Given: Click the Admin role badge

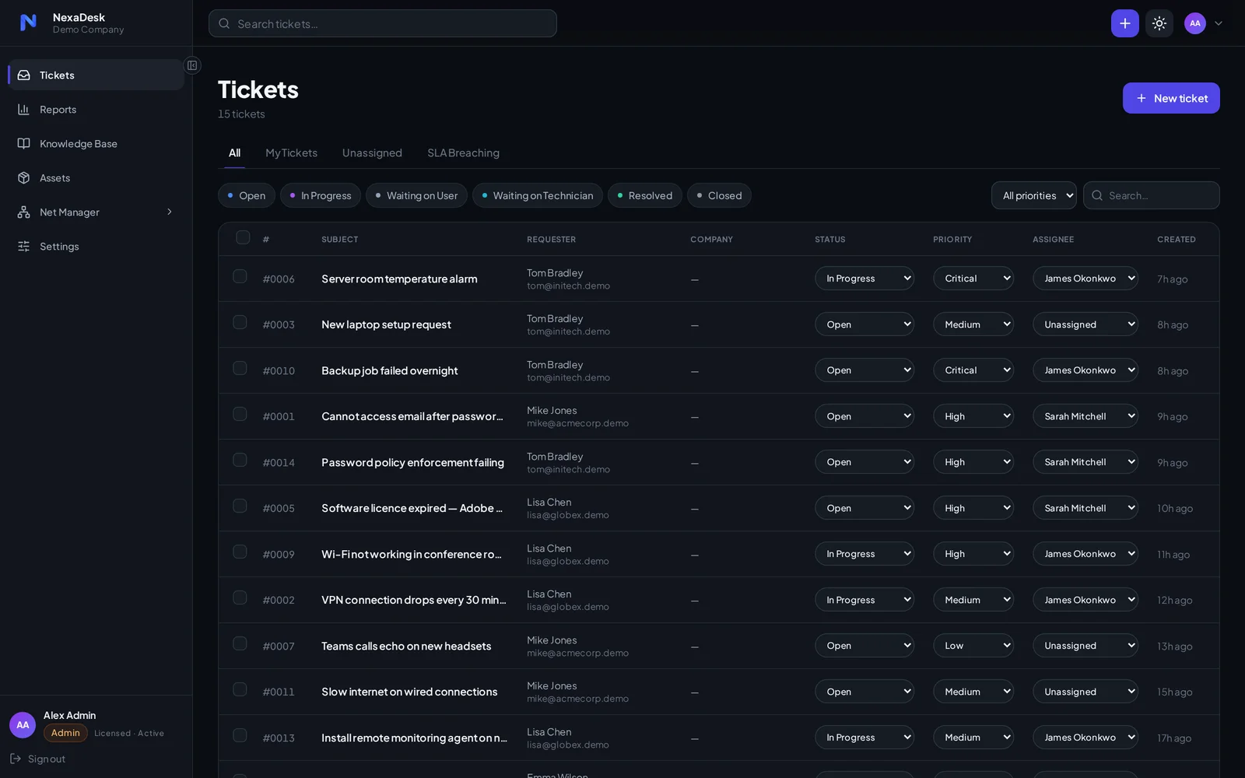Looking at the screenshot, I should pyautogui.click(x=65, y=733).
